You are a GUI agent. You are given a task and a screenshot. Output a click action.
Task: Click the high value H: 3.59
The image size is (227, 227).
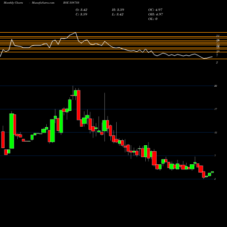tap(118, 10)
